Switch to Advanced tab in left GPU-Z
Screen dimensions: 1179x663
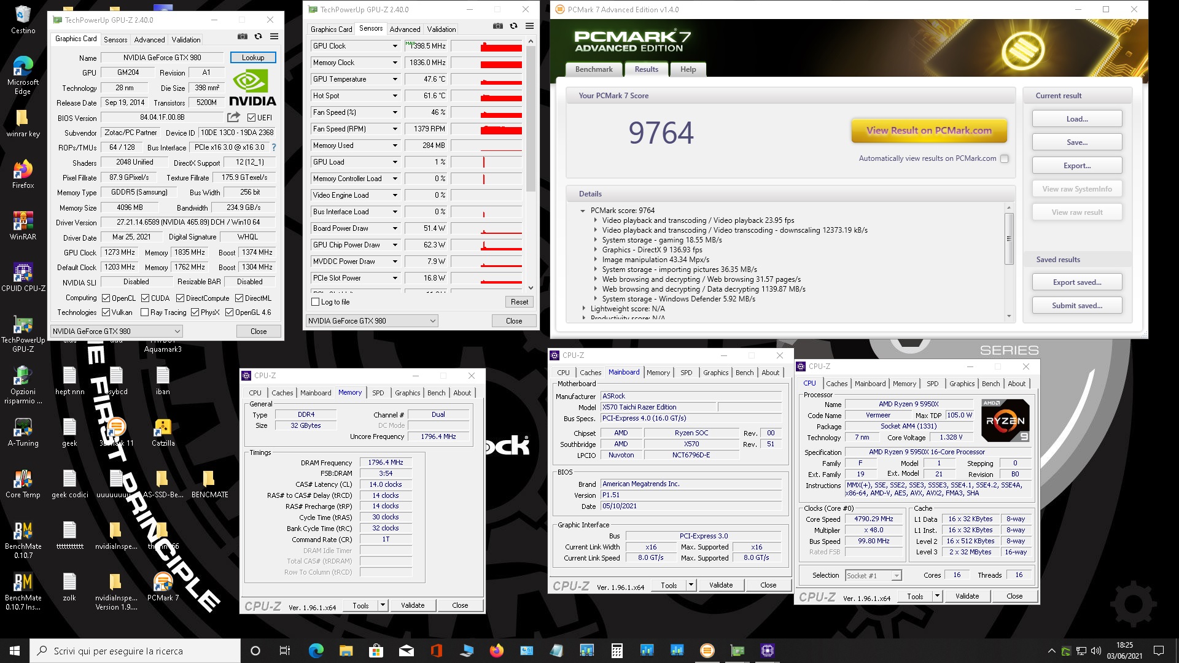[x=149, y=39]
